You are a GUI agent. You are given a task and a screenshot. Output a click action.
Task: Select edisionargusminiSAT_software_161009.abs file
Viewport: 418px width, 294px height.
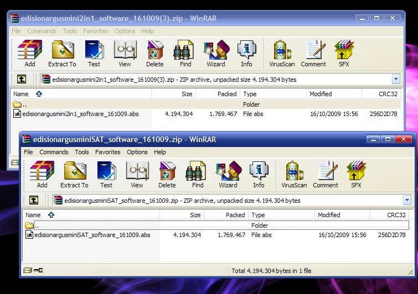(x=92, y=235)
